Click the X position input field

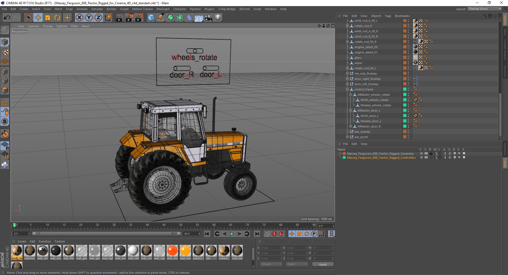271,248
